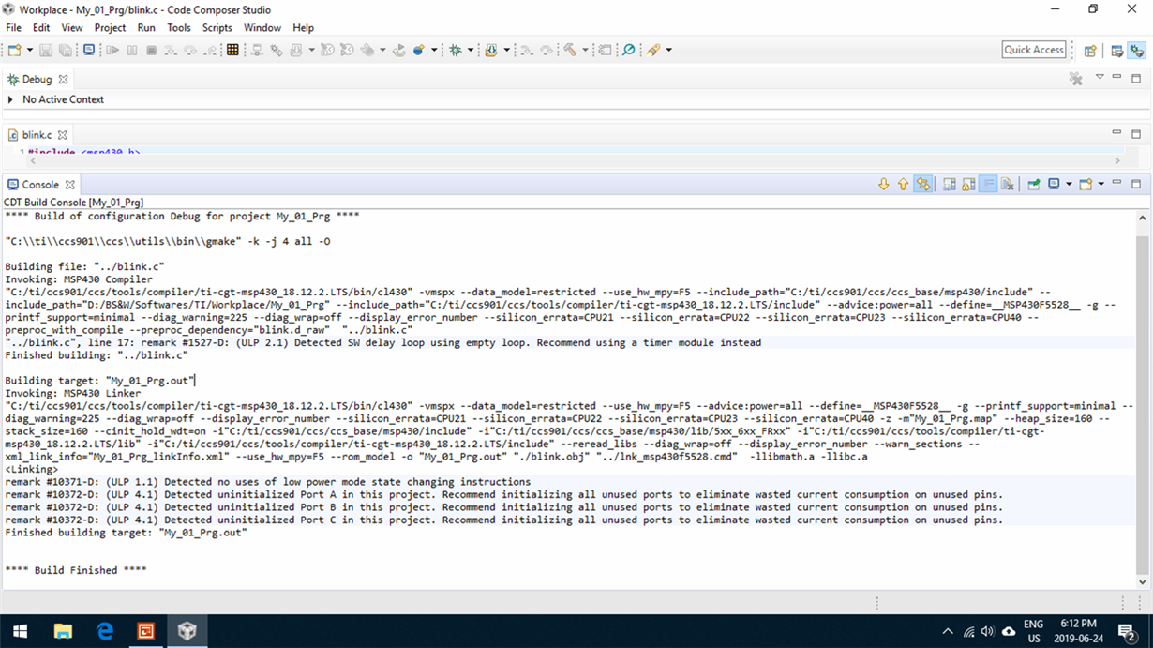The height and width of the screenshot is (648, 1153).
Task: Click the Clear Console icon
Action: (x=1007, y=185)
